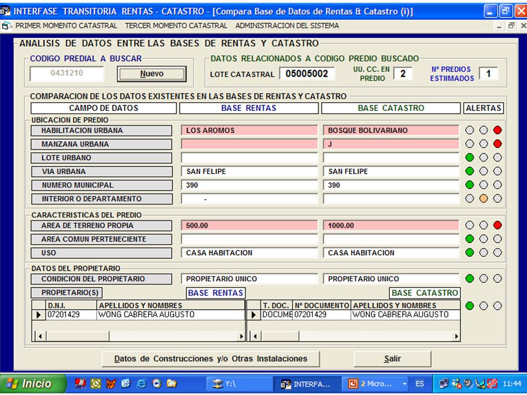Switch to the Y:\ taskbar window
This screenshot has height=395, width=527.
[240, 383]
